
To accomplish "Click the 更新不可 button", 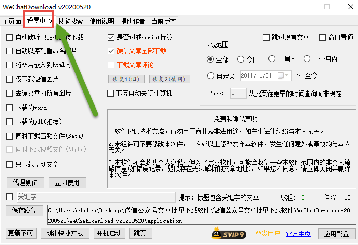I will (21, 233).
